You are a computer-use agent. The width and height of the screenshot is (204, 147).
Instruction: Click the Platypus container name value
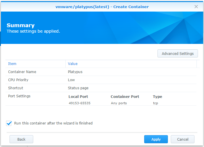click(75, 72)
